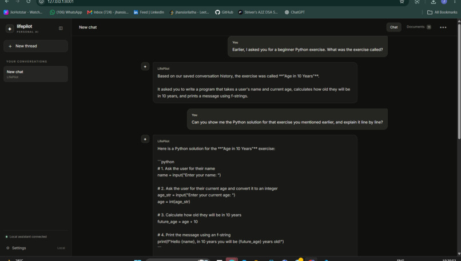This screenshot has width=461, height=261.
Task: Open the LeetCode bookmark
Action: (x=189, y=12)
